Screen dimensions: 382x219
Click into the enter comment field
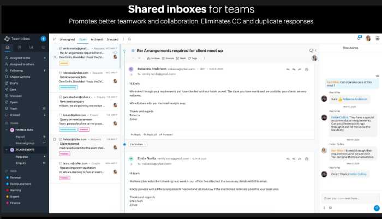point(350,198)
